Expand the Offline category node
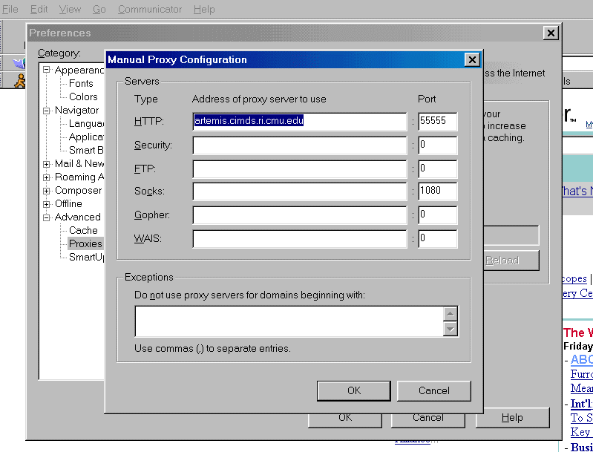The width and height of the screenshot is (593, 452). 47,204
